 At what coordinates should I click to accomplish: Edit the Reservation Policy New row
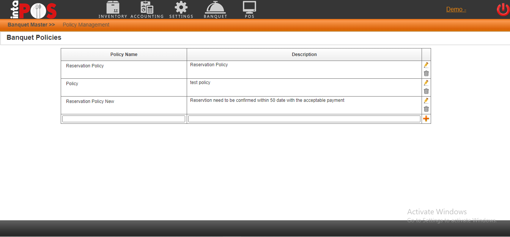coord(426,101)
